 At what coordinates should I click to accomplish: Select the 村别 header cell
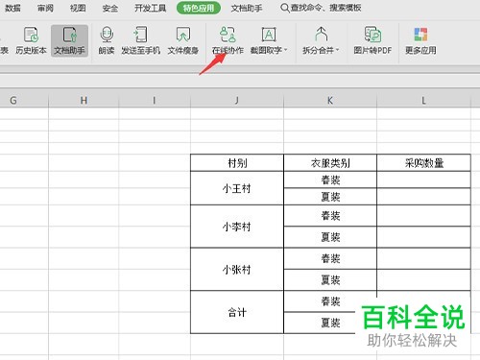237,163
